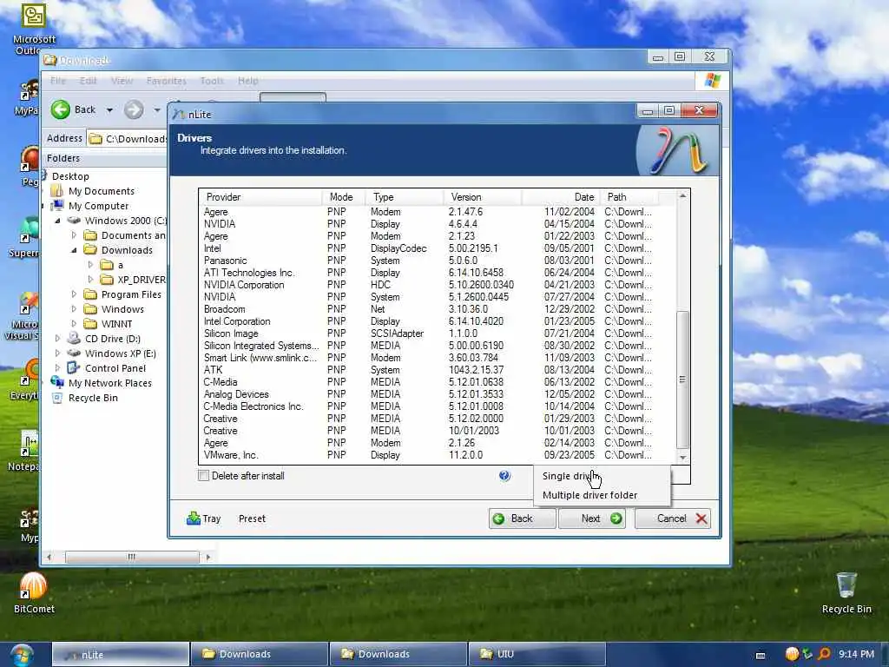Expand the WINNT folder node
Image resolution: width=889 pixels, height=667 pixels.
75,324
